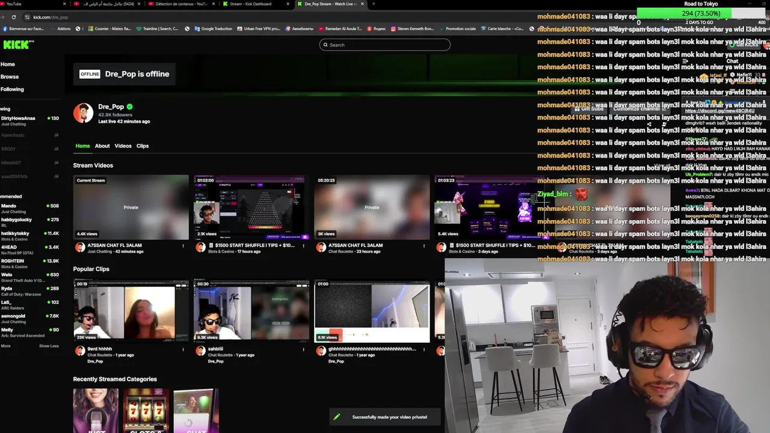Viewport: 770px width, 433px height.
Task: Open the Current Stream private video thumbnail
Action: (x=131, y=207)
